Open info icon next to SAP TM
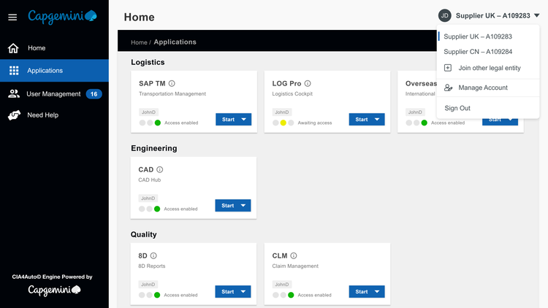Viewport: 548px width, 308px height. click(172, 83)
